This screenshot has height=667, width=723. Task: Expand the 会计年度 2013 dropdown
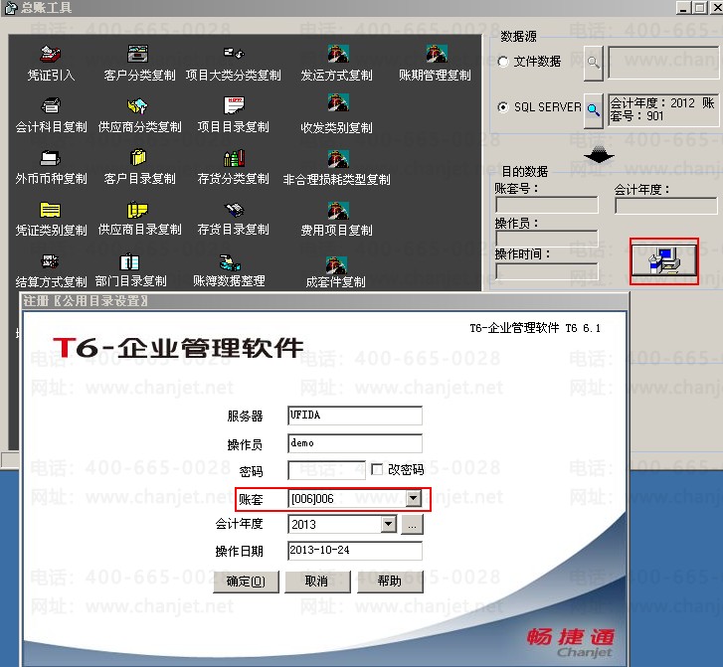click(388, 524)
